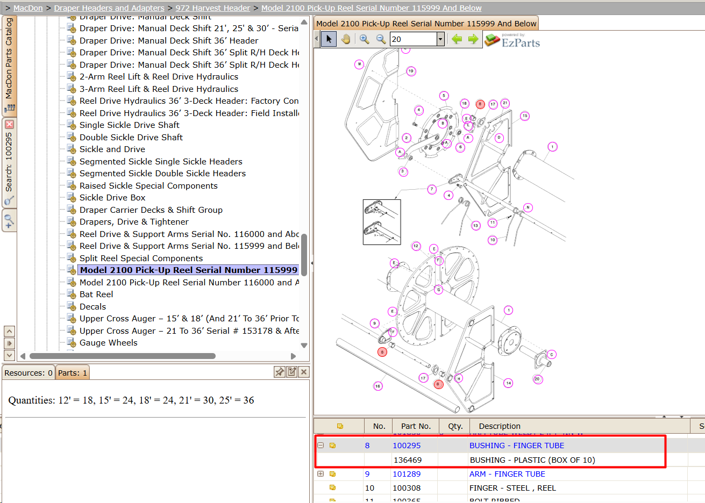Click the note icon in the table header
Screen dimensions: 705x503
coord(340,426)
